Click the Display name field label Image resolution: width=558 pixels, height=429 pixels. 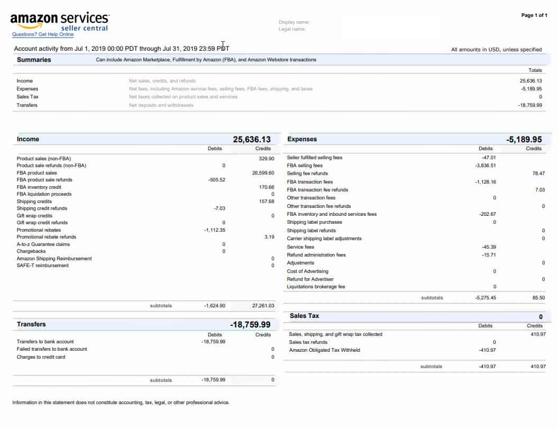click(294, 22)
